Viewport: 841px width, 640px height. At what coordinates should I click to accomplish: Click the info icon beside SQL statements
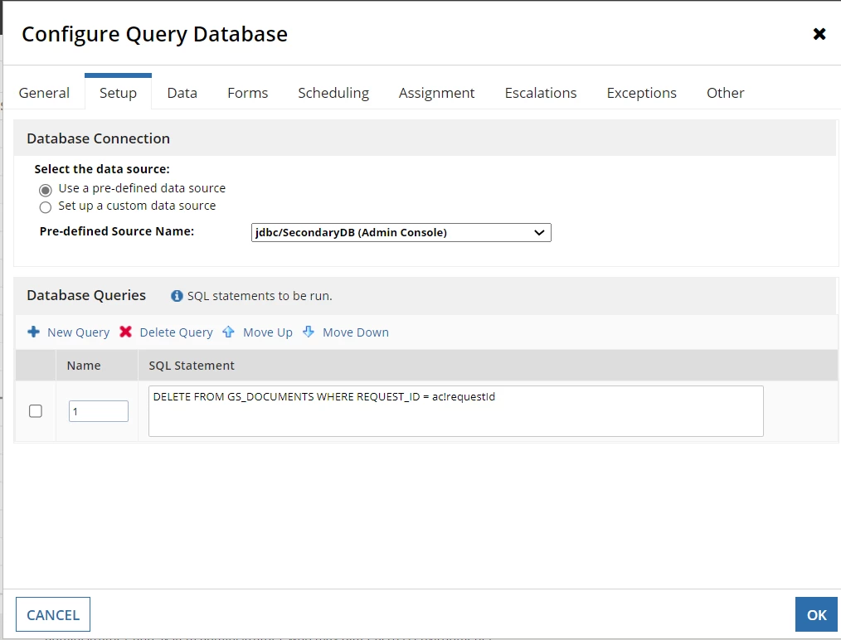point(177,296)
